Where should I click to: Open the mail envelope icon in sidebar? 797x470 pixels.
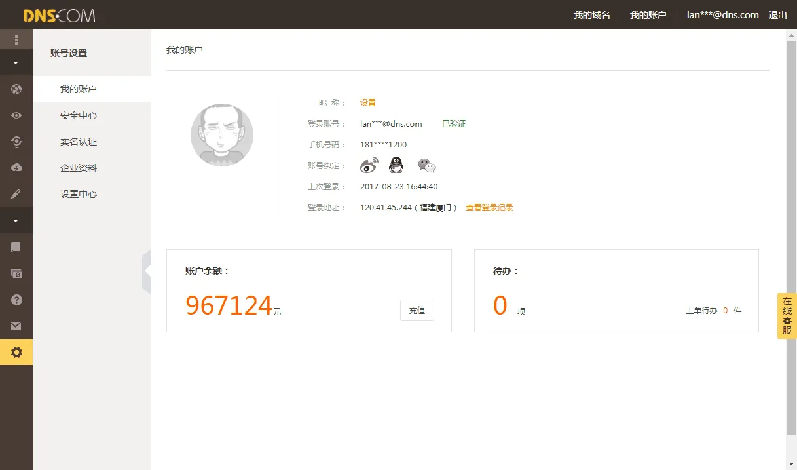(16, 326)
